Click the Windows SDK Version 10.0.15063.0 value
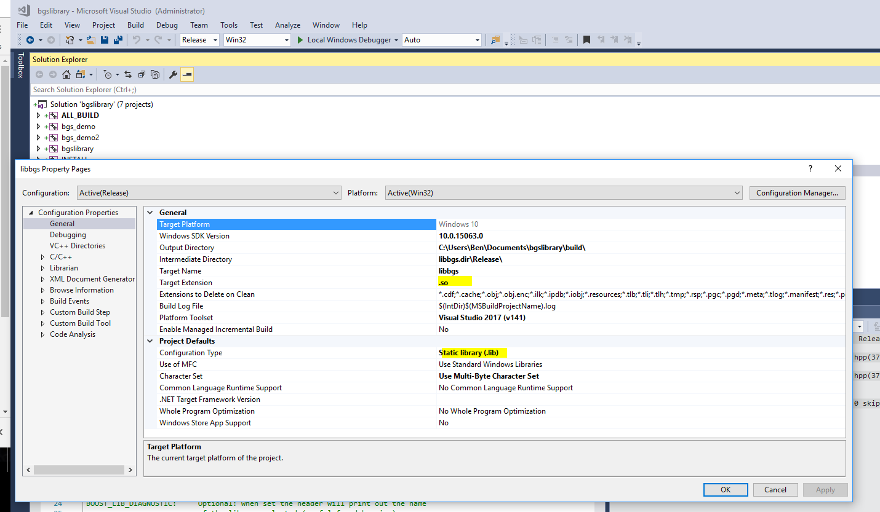The image size is (880, 512). coord(460,236)
